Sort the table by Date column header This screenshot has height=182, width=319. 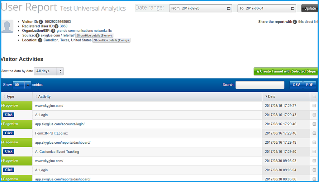(272, 97)
